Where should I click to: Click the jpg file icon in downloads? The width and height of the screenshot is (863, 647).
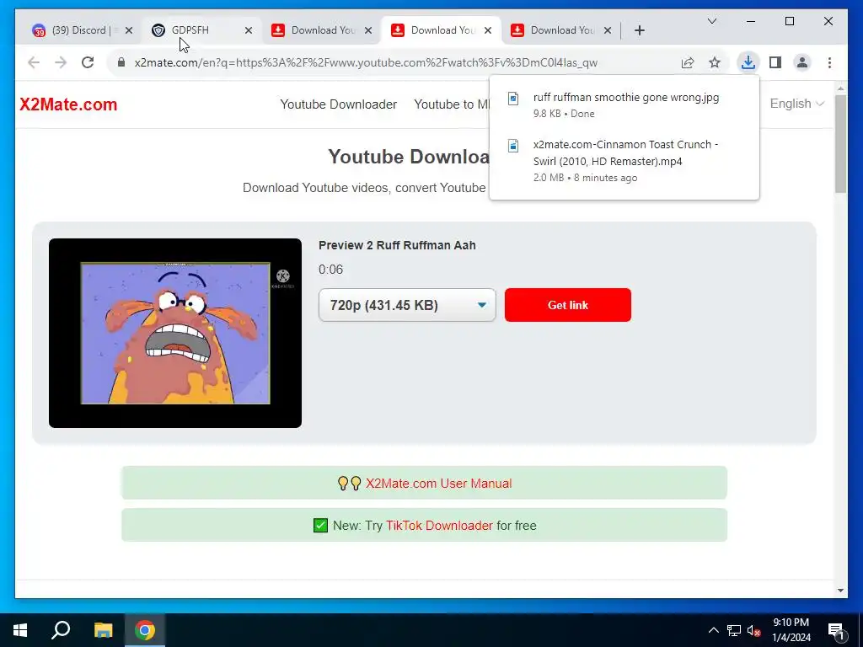513,98
